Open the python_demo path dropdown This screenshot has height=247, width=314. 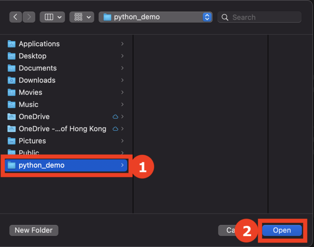[x=207, y=17]
